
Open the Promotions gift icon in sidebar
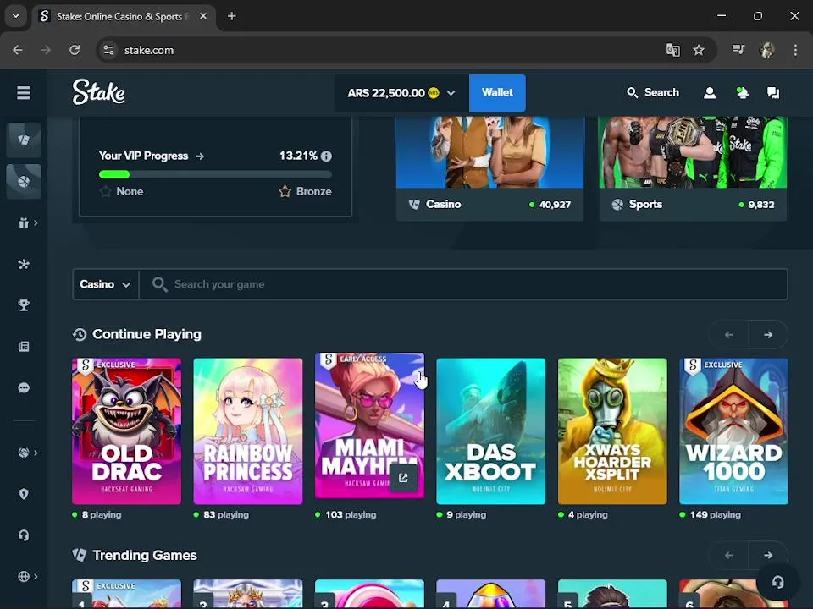24,222
